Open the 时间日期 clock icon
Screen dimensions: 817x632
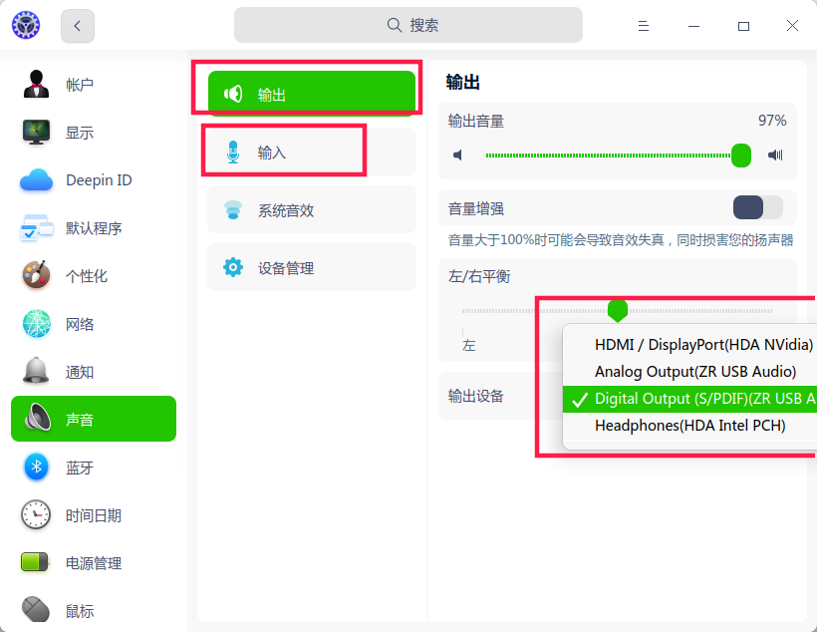pyautogui.click(x=36, y=515)
